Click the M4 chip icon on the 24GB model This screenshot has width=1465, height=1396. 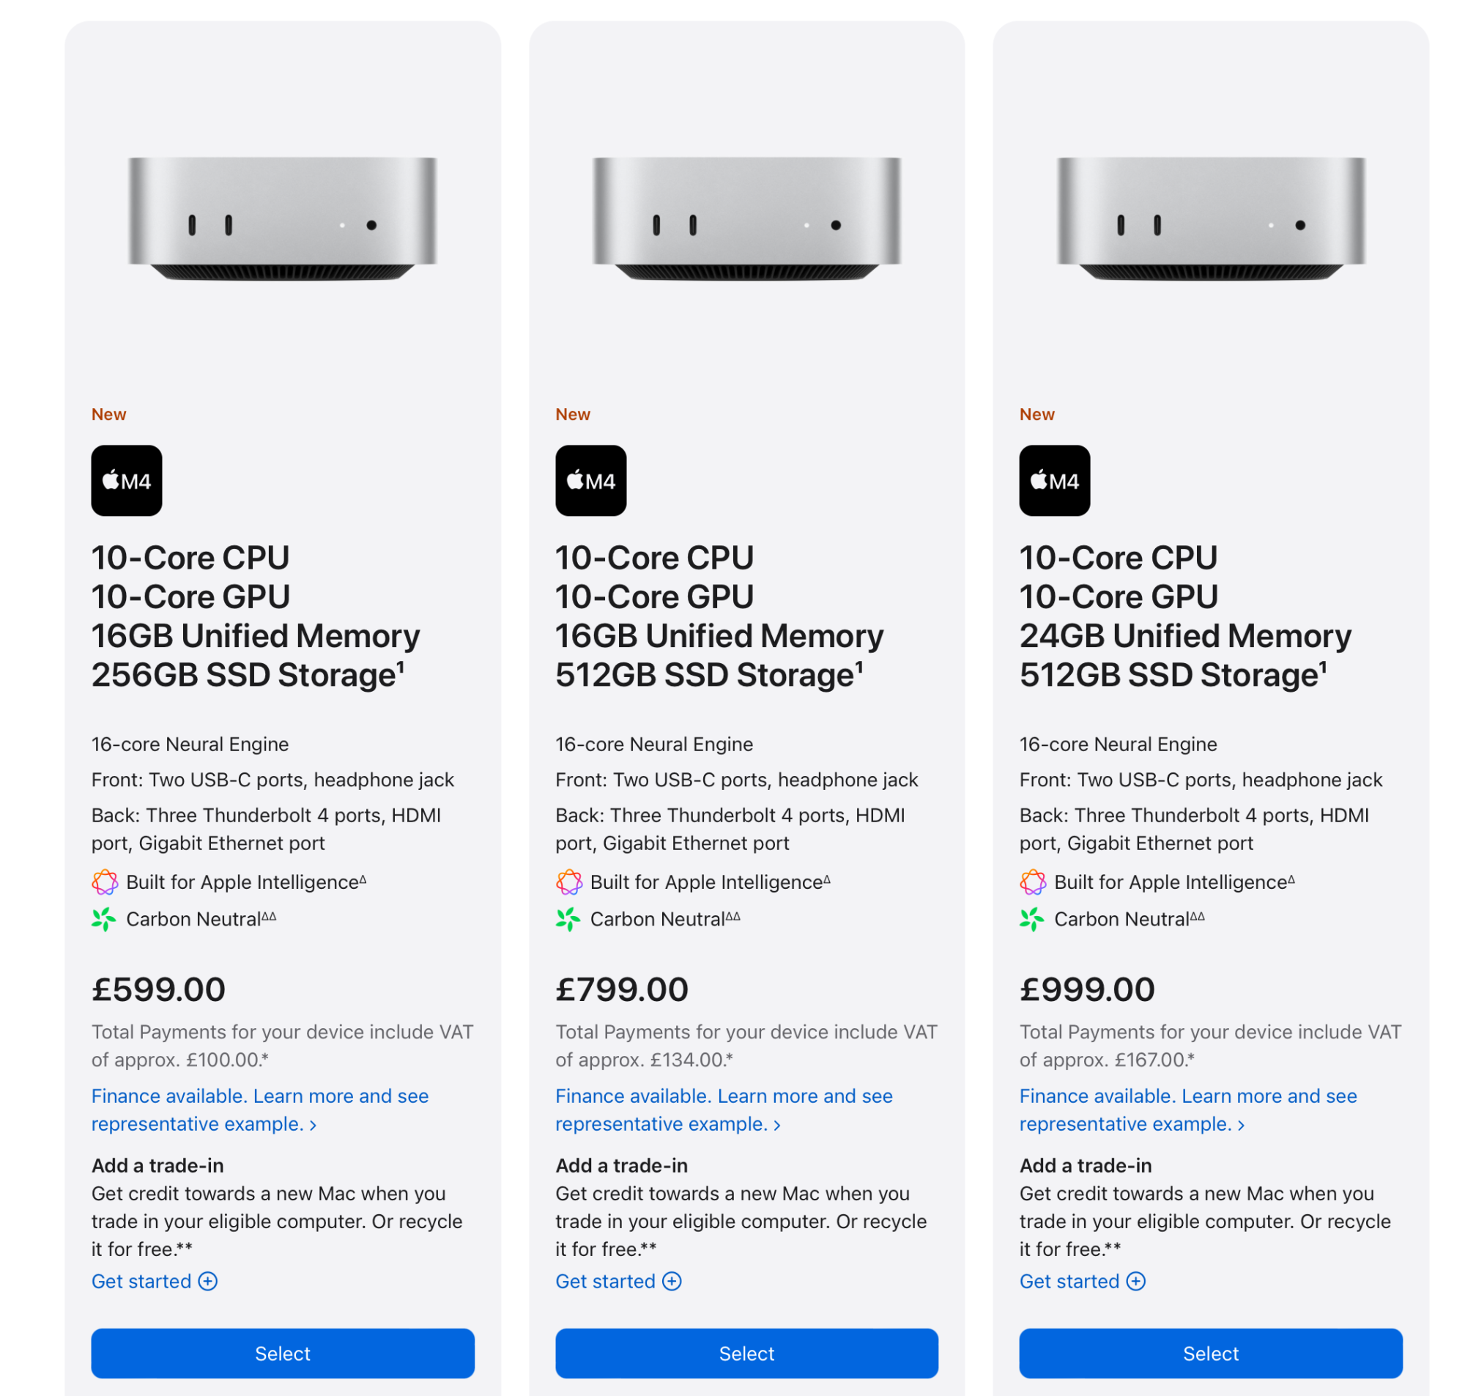1055,481
